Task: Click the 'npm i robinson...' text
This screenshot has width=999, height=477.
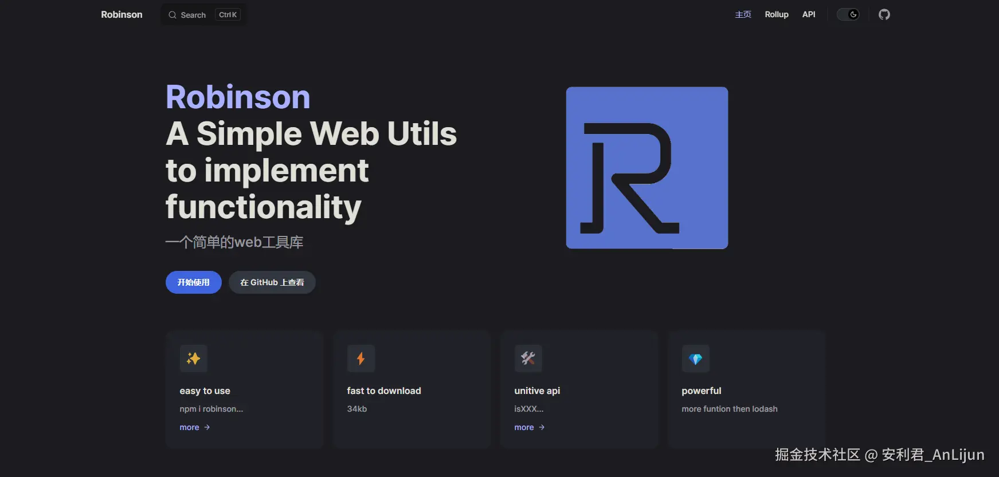Action: pos(211,409)
